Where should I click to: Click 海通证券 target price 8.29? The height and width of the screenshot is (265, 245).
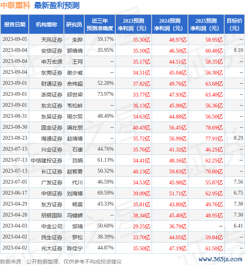pyautogui.click(x=238, y=139)
